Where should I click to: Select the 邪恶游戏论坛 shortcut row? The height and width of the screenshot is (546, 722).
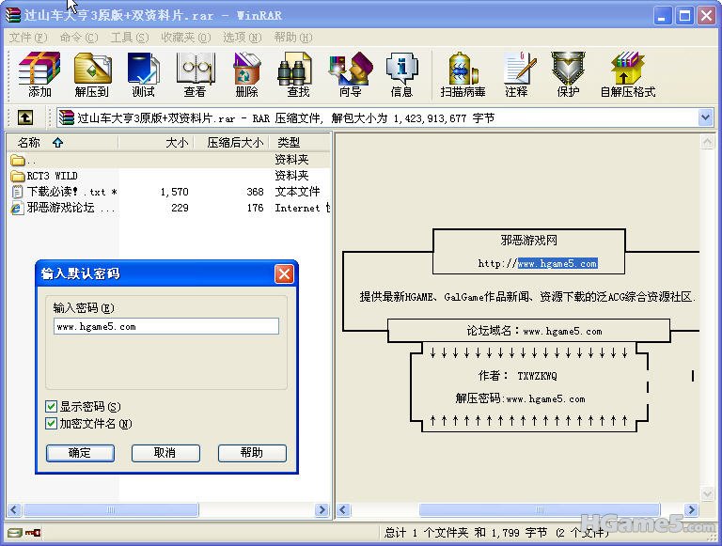[x=169, y=208]
